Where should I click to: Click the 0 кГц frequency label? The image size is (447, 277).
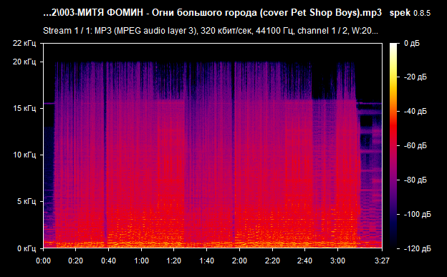(27, 248)
